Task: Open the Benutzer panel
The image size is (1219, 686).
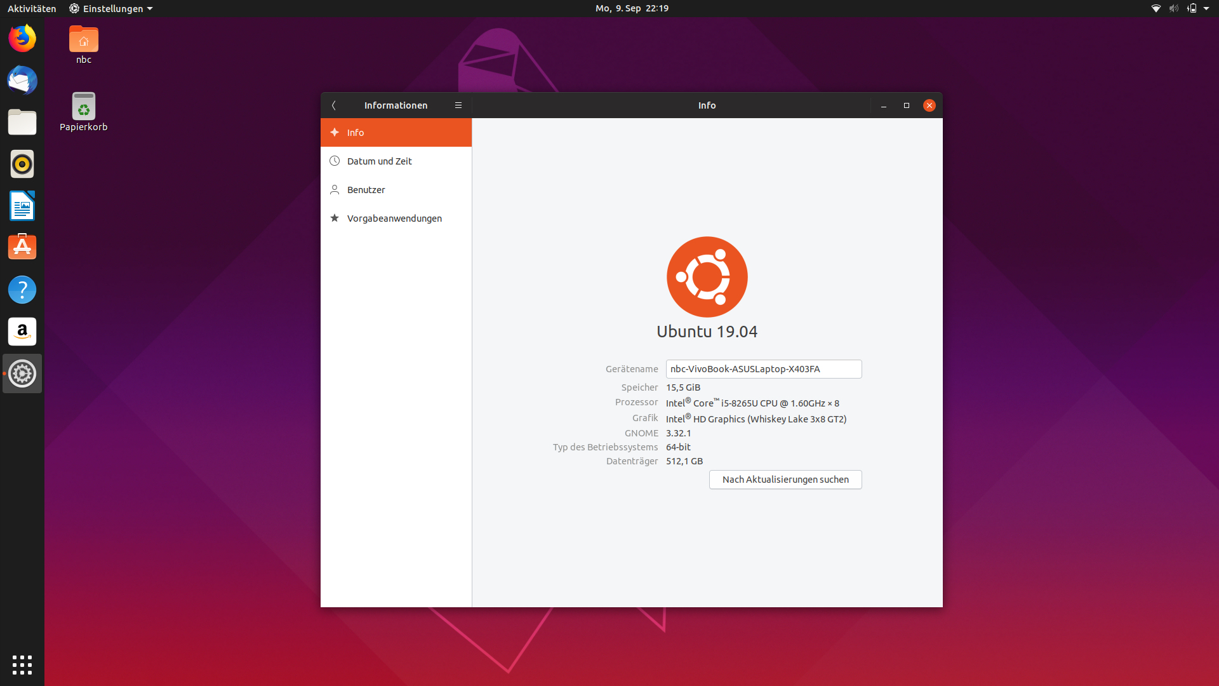Action: point(396,189)
